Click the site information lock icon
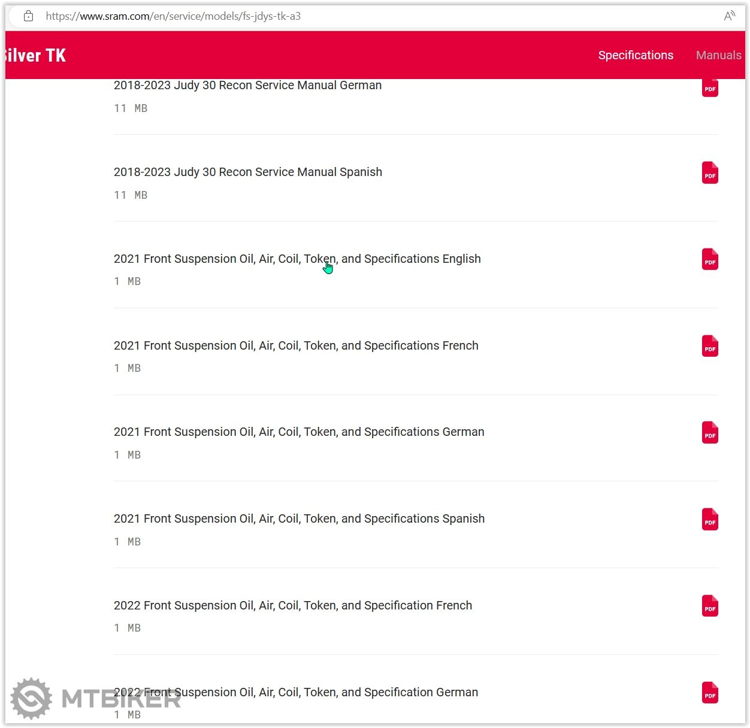This screenshot has height=728, width=750. coord(28,16)
